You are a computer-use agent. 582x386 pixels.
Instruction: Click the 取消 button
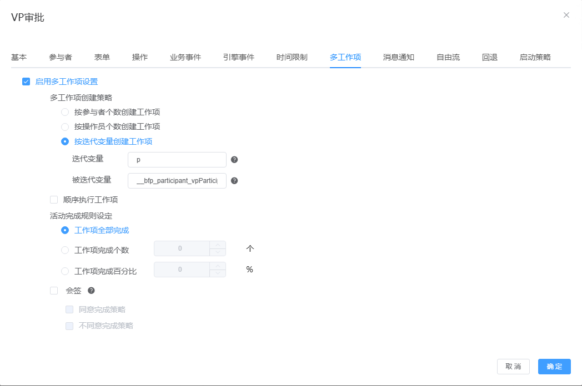(x=513, y=367)
